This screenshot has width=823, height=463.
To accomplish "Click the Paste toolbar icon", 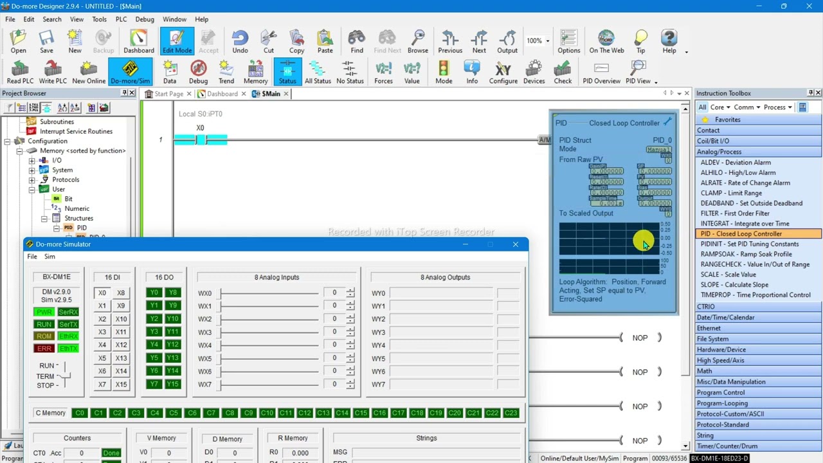I will click(325, 42).
